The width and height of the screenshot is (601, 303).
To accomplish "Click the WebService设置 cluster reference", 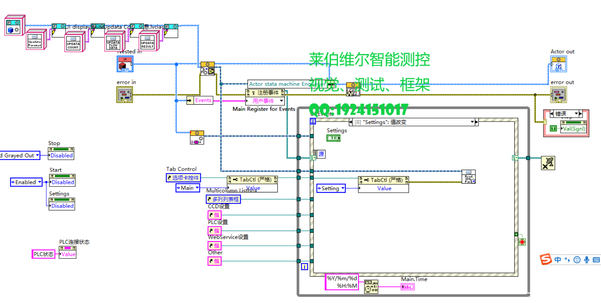I will pos(214,246).
